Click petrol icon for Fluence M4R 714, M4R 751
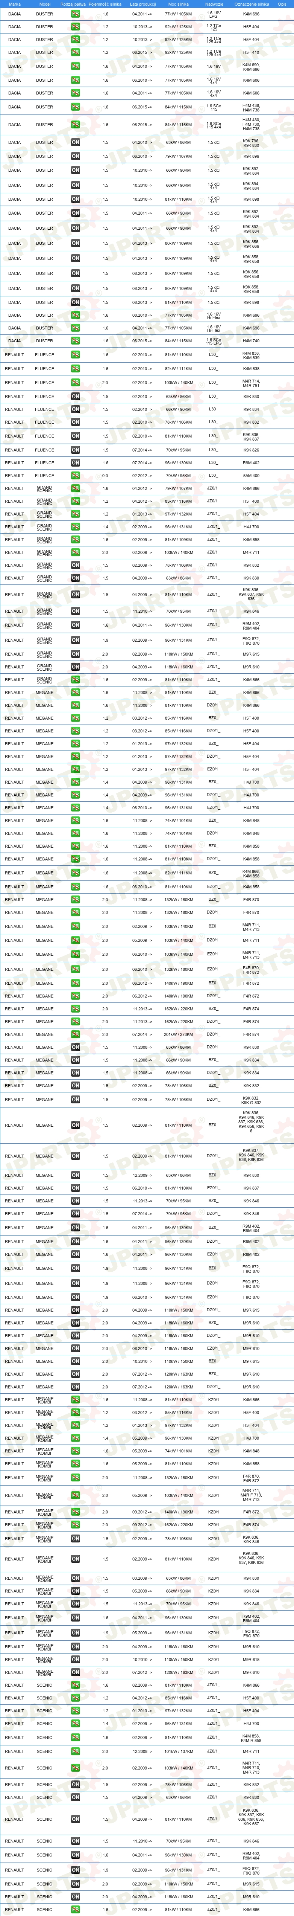This screenshot has height=1916, width=294. (x=76, y=382)
